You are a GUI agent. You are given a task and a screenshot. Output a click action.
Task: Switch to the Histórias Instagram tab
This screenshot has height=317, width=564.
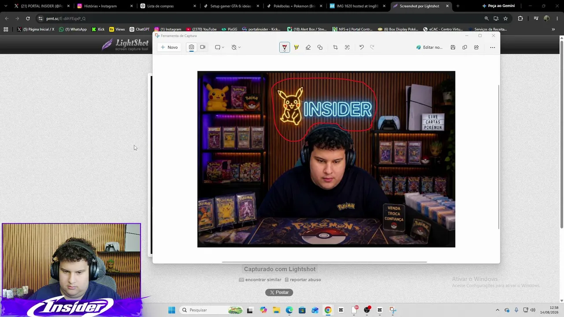pyautogui.click(x=104, y=6)
